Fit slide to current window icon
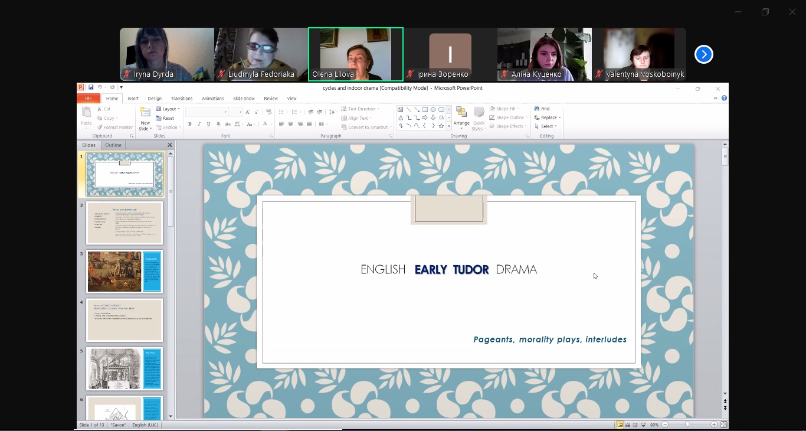Image resolution: width=806 pixels, height=431 pixels. point(724,425)
